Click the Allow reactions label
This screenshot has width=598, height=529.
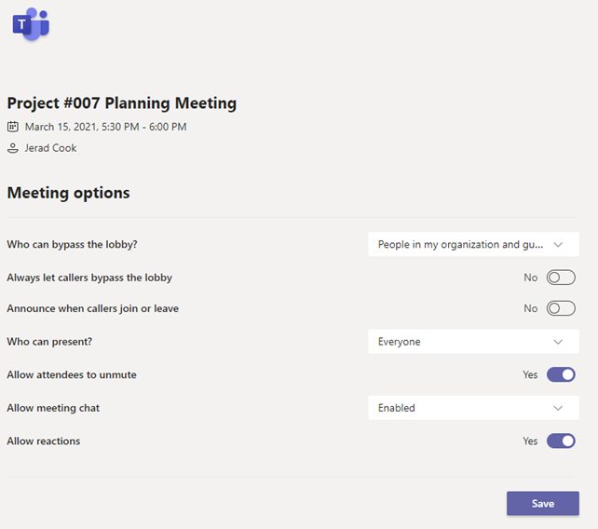(44, 441)
